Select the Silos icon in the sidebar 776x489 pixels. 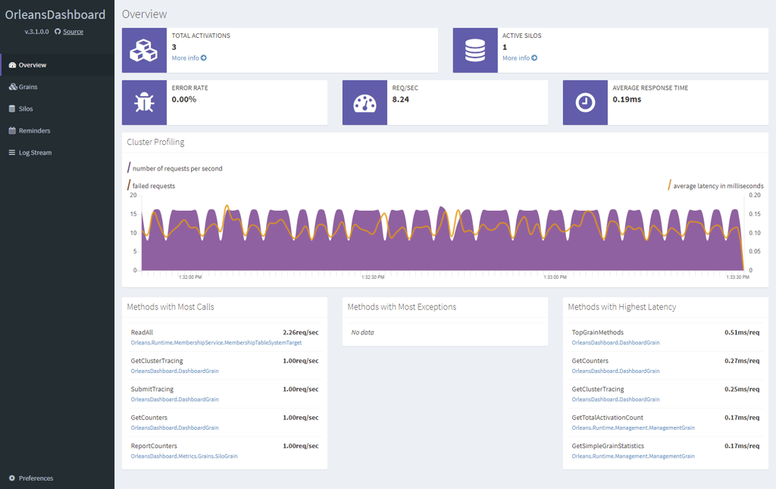click(x=13, y=108)
